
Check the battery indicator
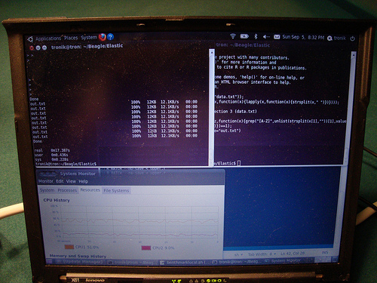(x=244, y=36)
